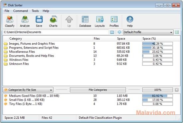Click the File Categories button
The image size is (183, 123).
click(x=98, y=90)
